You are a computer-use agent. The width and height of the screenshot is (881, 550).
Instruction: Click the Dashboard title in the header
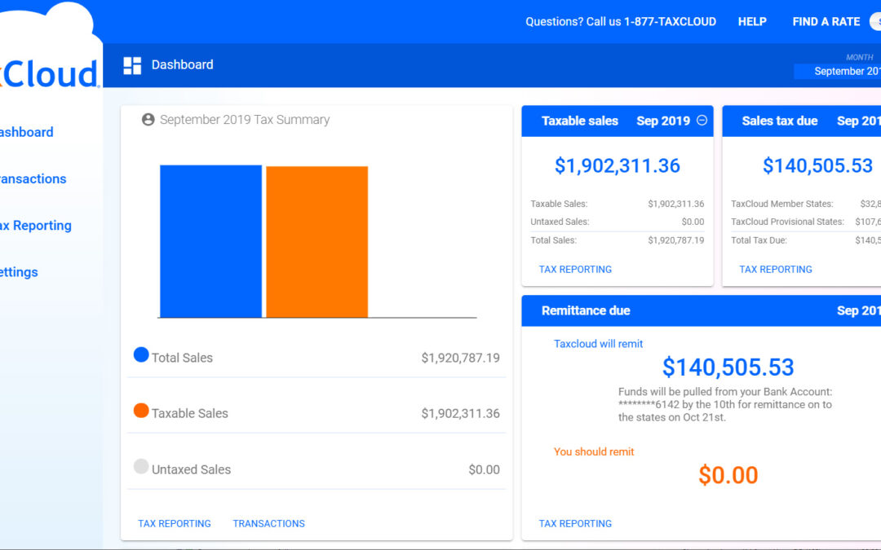[182, 65]
